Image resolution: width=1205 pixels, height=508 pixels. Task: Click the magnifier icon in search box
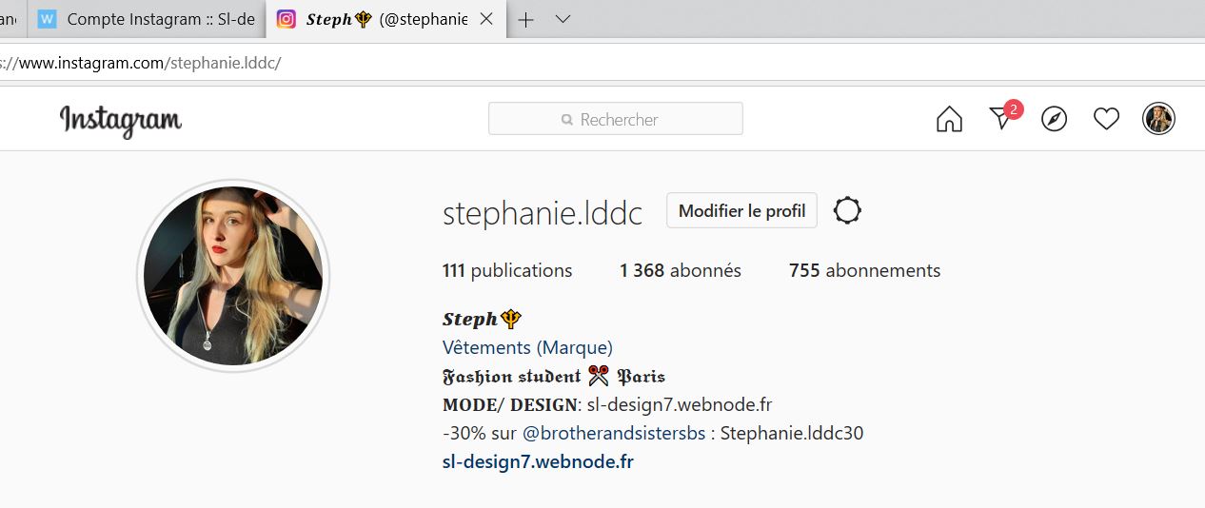(567, 120)
